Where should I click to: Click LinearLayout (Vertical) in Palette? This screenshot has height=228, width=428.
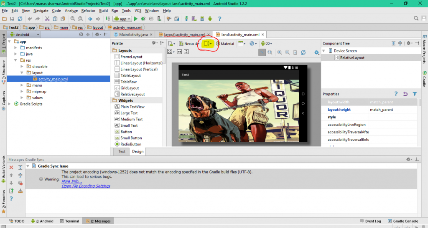(x=139, y=69)
